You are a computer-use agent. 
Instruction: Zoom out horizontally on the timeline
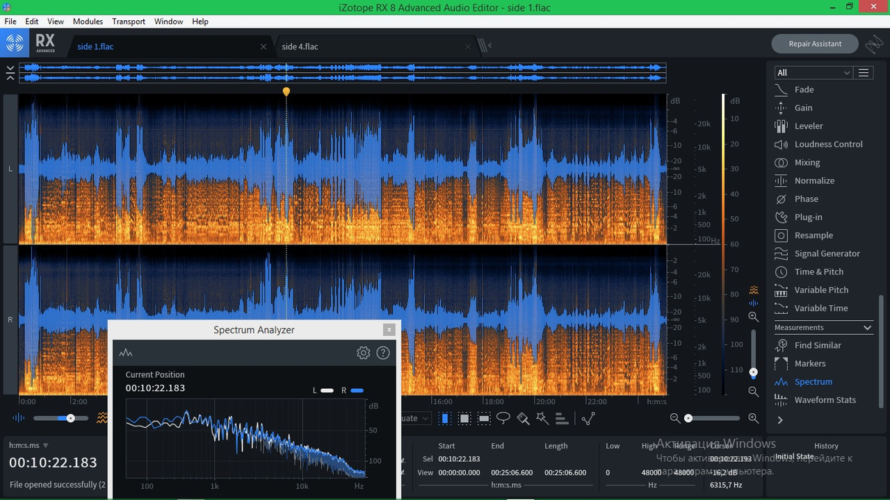(x=674, y=418)
